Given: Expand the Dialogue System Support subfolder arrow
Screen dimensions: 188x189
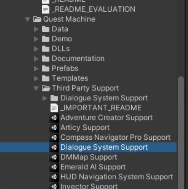Looking at the screenshot, I should click(x=45, y=98).
